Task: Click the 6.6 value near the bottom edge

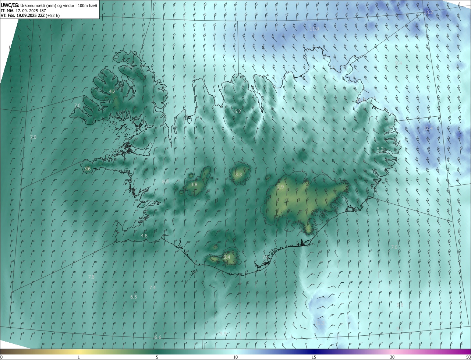Action: pyautogui.click(x=158, y=337)
